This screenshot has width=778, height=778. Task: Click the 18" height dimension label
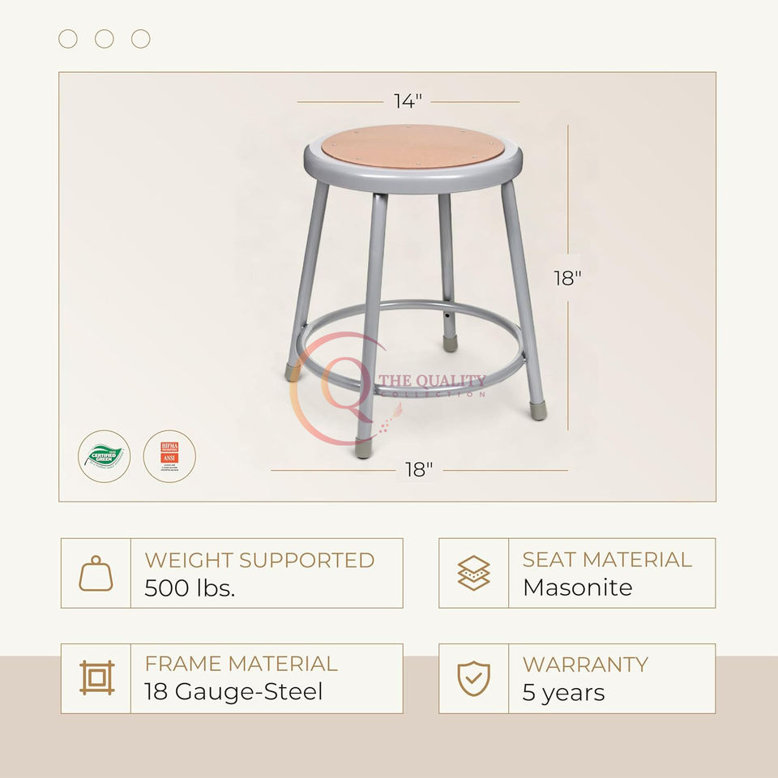pos(567,278)
